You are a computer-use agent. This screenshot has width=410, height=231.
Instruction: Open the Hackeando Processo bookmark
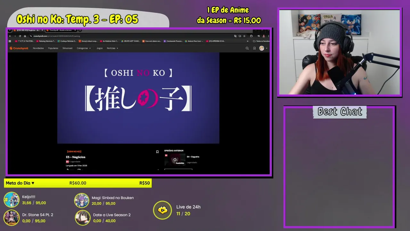[173, 41]
